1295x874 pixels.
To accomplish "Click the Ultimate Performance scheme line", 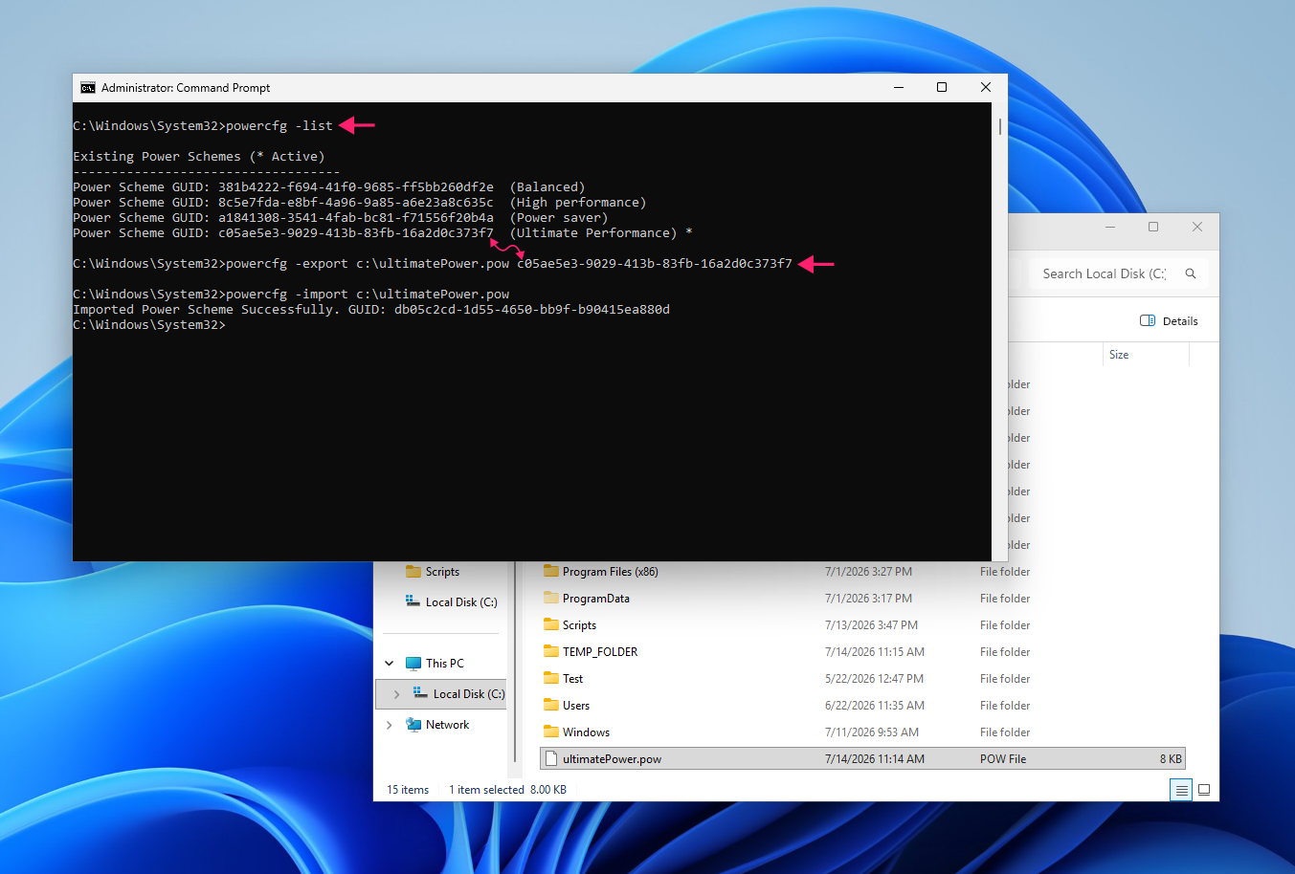I will pyautogui.click(x=383, y=233).
